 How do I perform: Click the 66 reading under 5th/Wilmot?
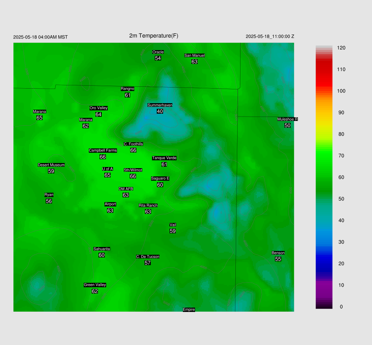click(133, 176)
